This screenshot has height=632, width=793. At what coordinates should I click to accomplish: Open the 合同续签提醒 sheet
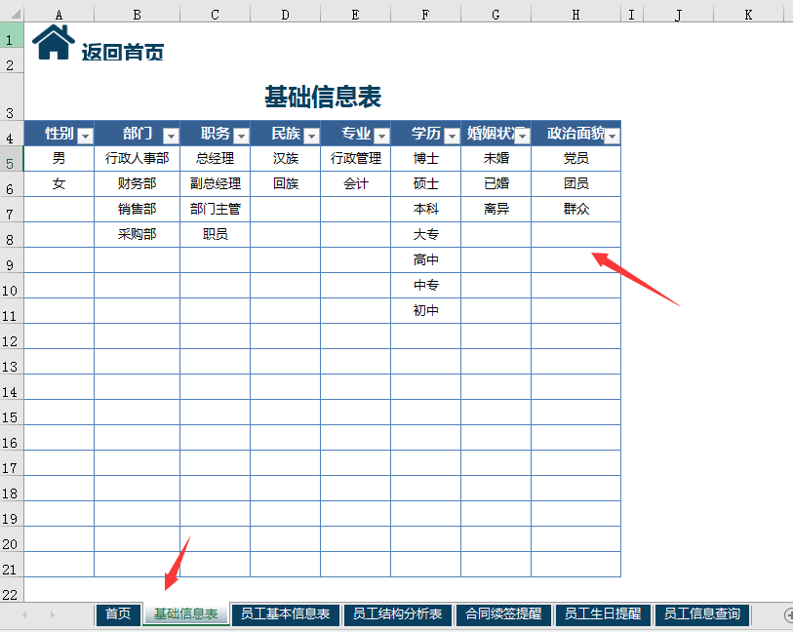coord(506,614)
